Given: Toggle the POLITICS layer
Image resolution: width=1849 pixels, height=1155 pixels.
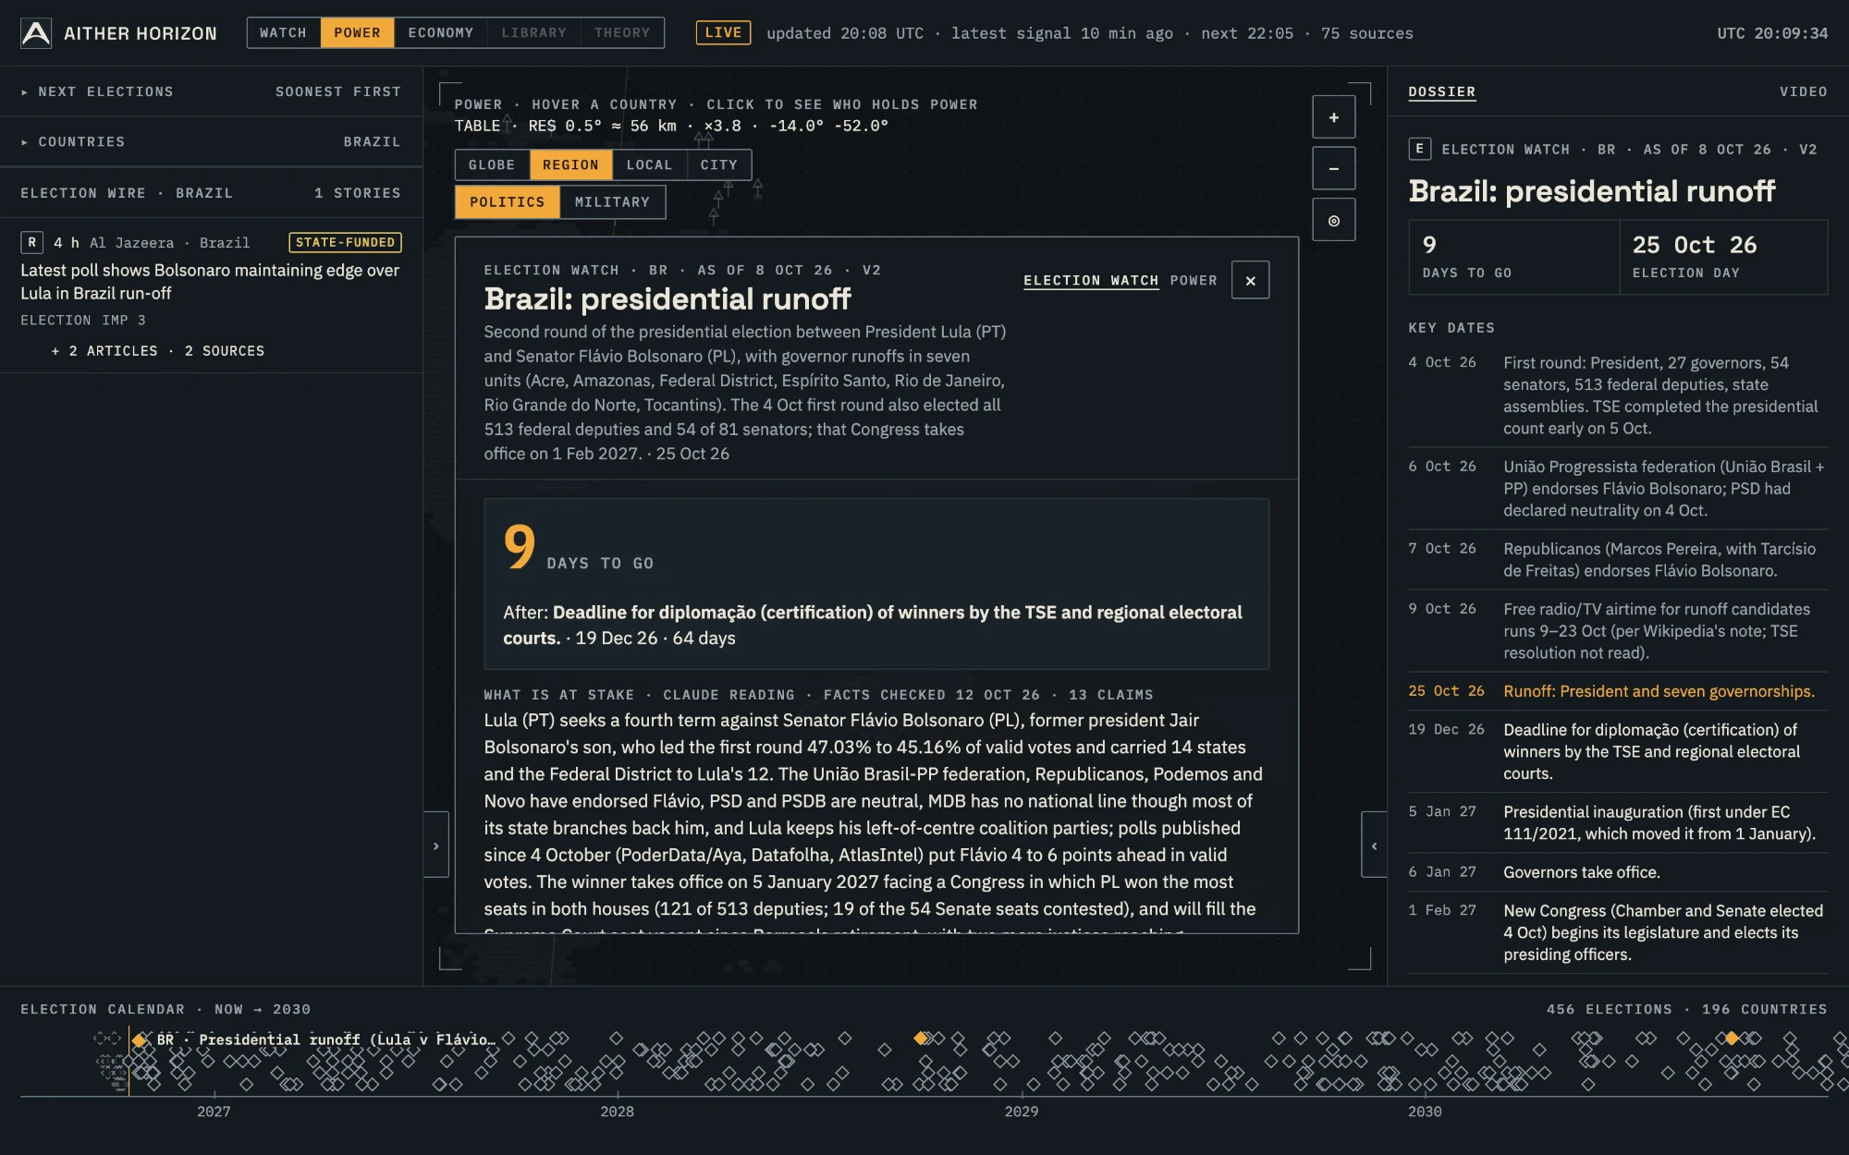Looking at the screenshot, I should 507,201.
